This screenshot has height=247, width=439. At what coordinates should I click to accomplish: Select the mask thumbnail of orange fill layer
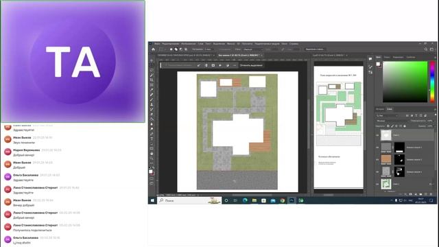(399, 160)
